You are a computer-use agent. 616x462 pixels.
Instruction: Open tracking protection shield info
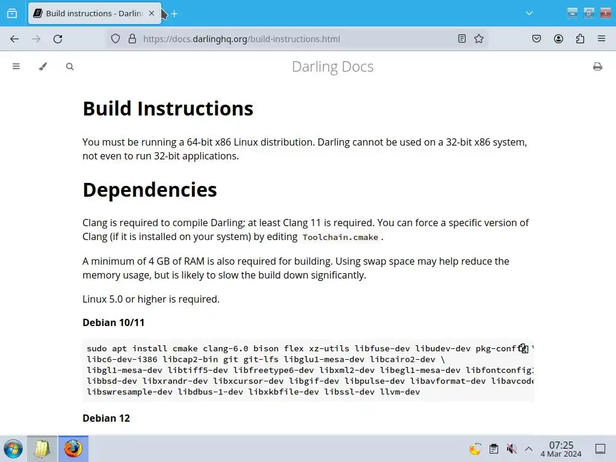[115, 39]
